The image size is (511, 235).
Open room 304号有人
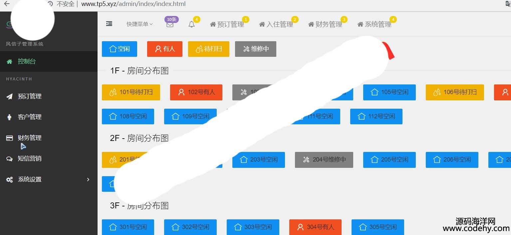coord(315,227)
